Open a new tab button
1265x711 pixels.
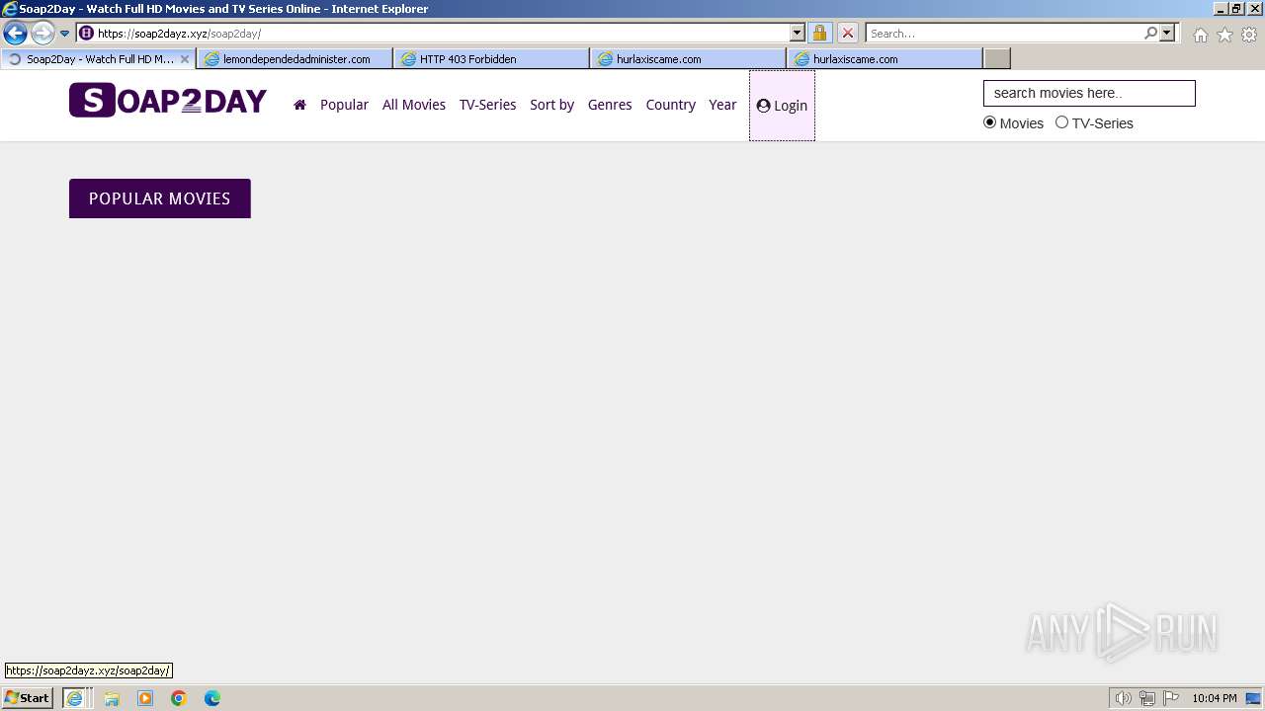997,59
